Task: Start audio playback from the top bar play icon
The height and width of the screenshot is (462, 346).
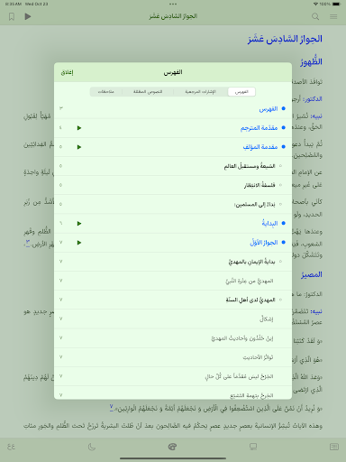Action: tap(28, 16)
